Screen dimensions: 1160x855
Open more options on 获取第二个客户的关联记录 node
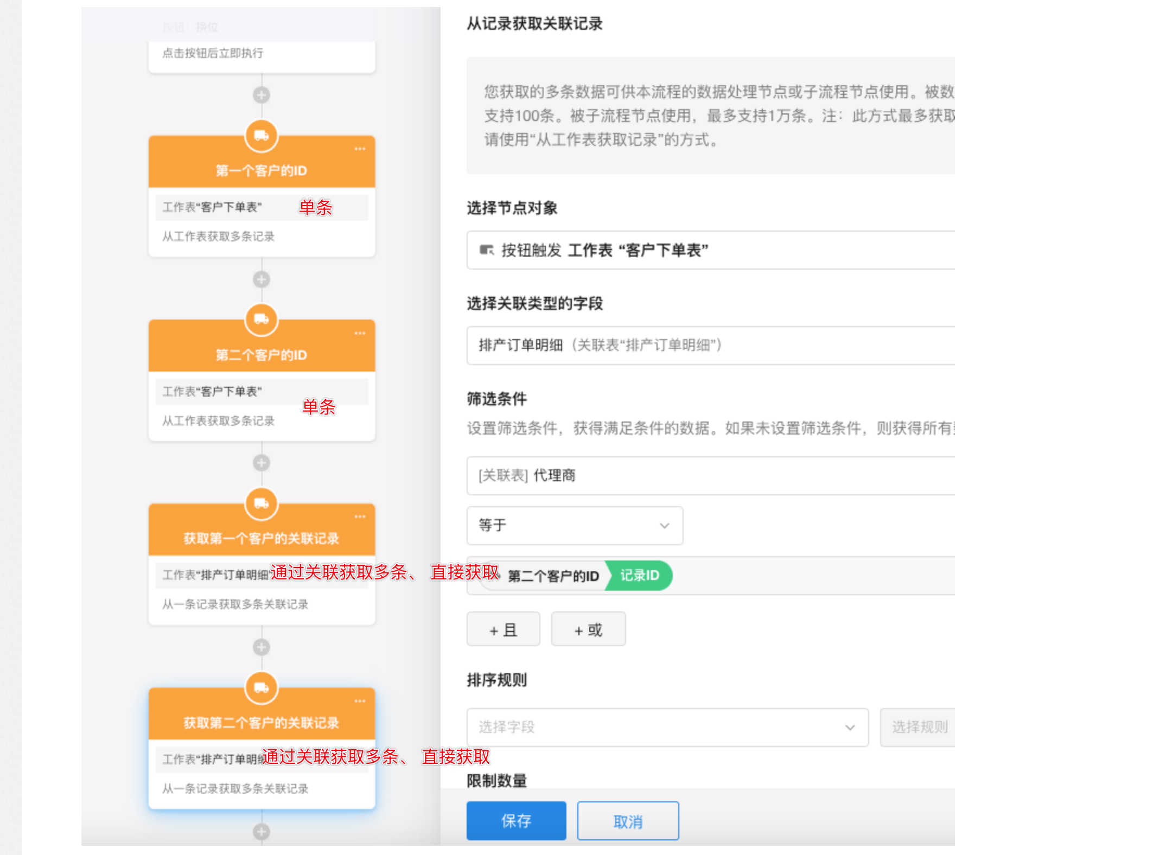point(360,701)
